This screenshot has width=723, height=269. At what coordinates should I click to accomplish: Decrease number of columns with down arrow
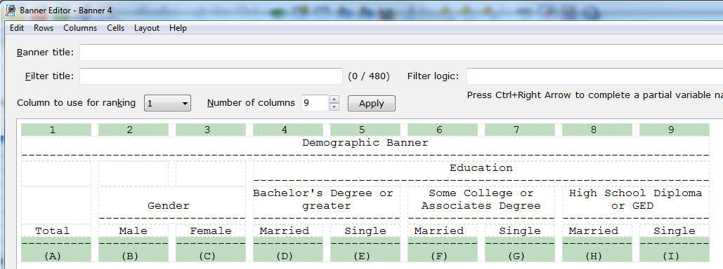point(334,107)
